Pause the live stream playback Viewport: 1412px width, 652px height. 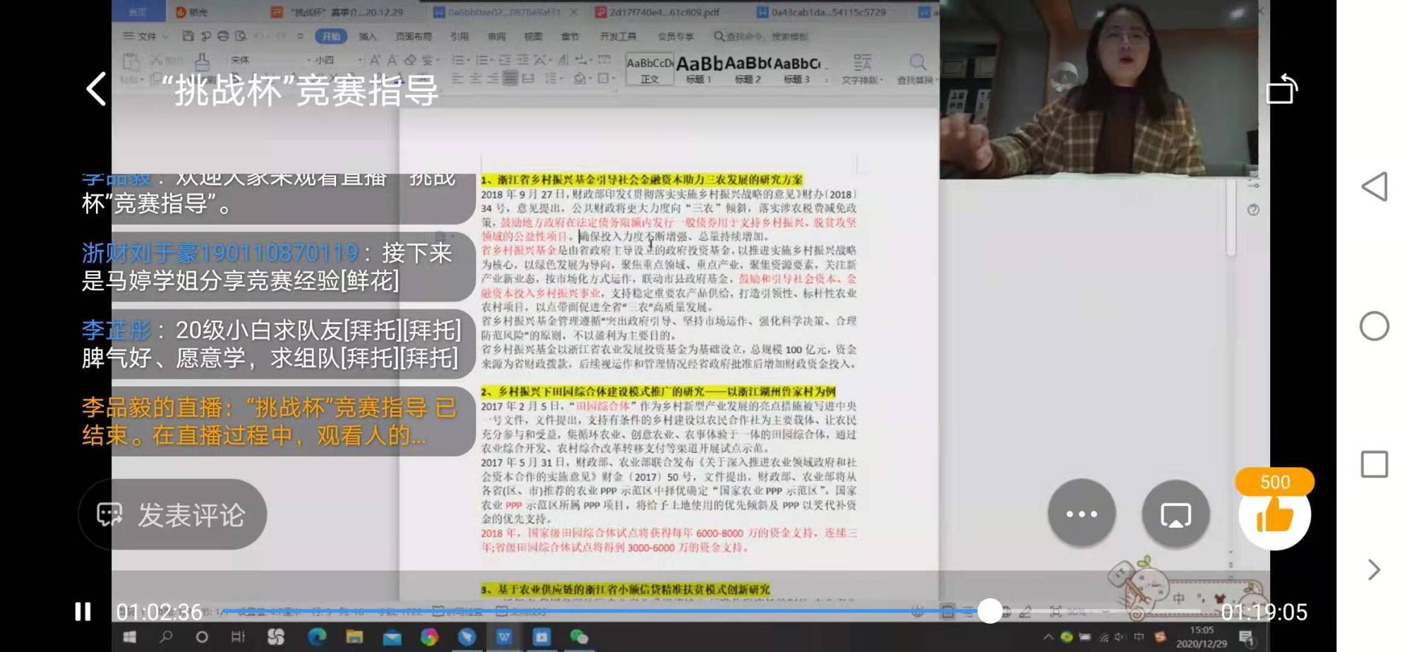pyautogui.click(x=83, y=612)
